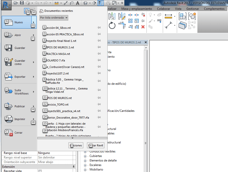Pin Le_Corbusier(Oscar Carazo).rvt
This screenshot has height=172, width=228.
tap(99, 67)
